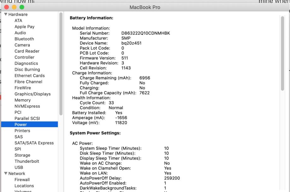This screenshot has height=192, width=290.
Task: Select Bluetooth in the sidebar
Action: pos(24,39)
